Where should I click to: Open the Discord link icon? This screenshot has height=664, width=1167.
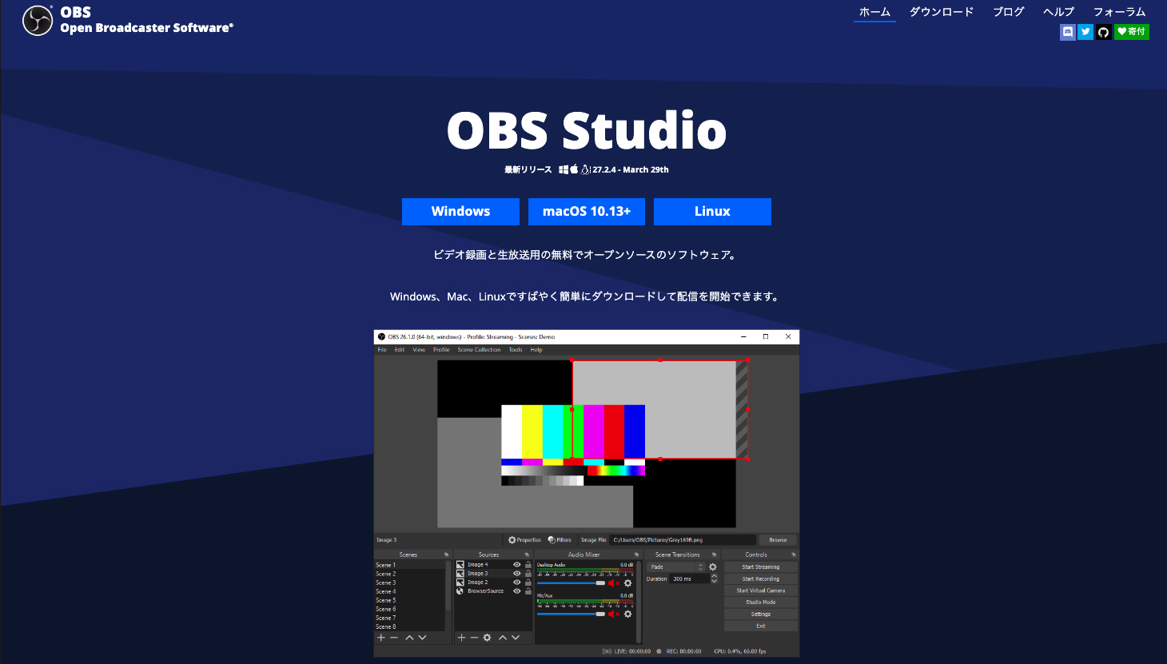click(1067, 32)
